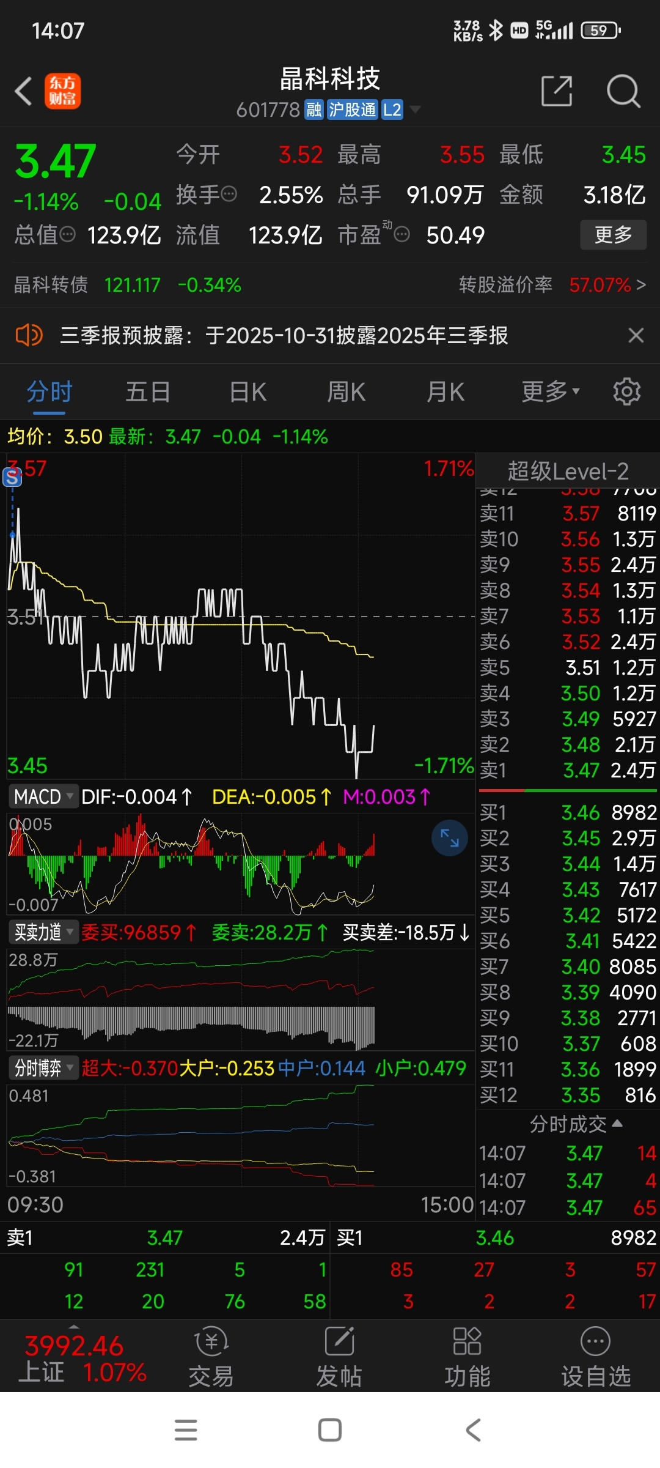Tap the large 3.47 current price

(x=55, y=161)
